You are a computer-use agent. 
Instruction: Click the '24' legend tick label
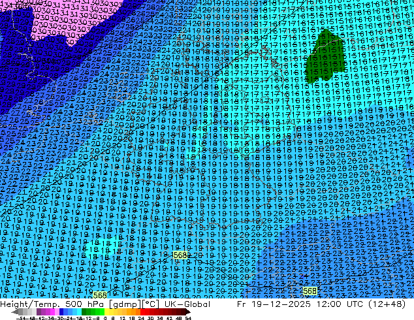tap(141, 318)
